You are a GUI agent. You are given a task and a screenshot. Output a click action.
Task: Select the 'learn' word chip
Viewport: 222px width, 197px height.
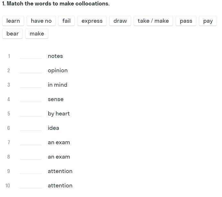(13, 21)
